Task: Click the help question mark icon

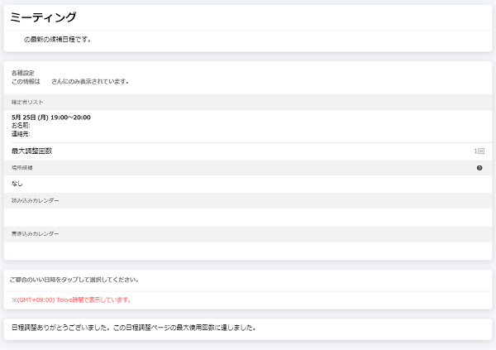Action: pyautogui.click(x=479, y=168)
